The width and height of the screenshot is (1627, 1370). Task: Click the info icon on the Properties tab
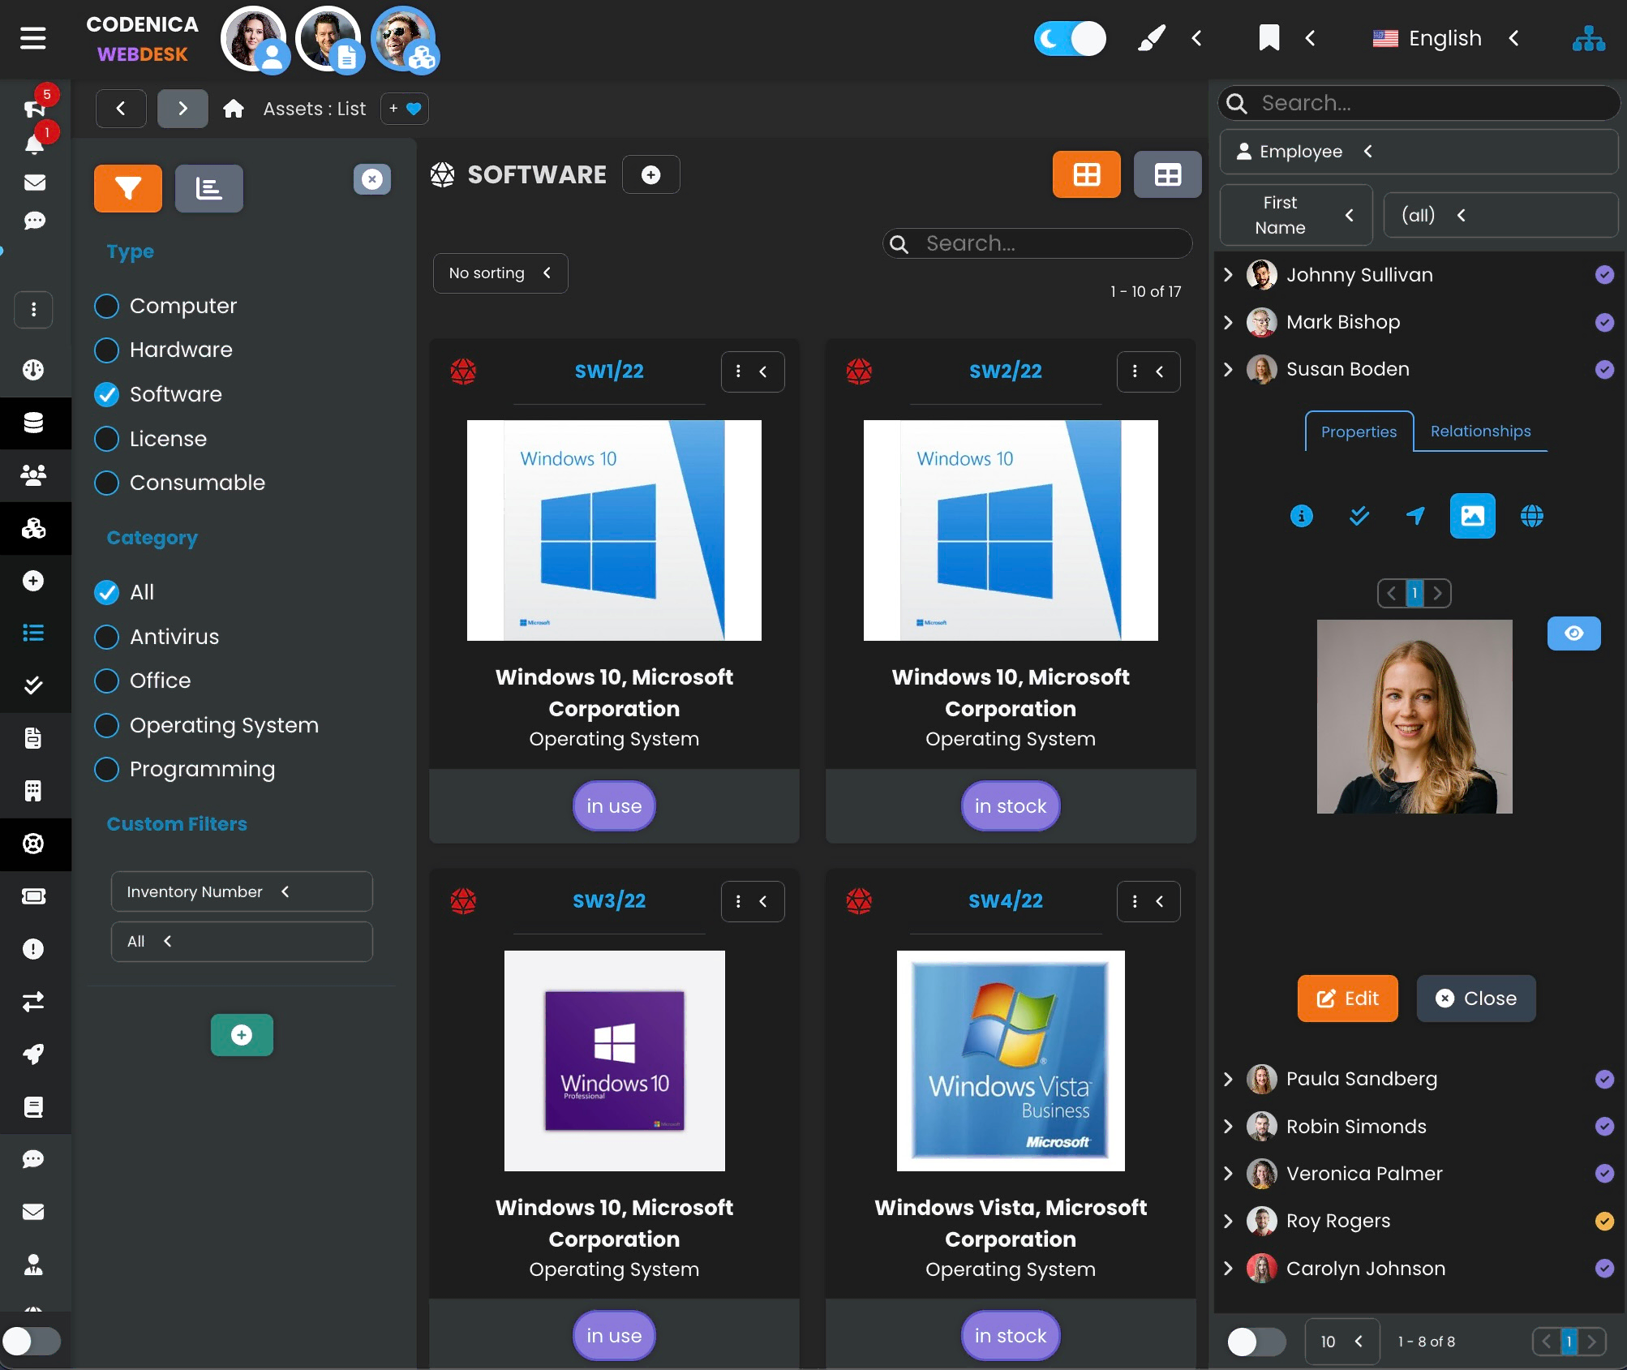1301,516
